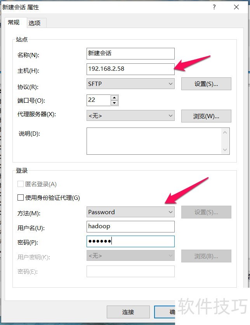
Task: Click the 设置(S) button beside protocol
Action: click(206, 84)
